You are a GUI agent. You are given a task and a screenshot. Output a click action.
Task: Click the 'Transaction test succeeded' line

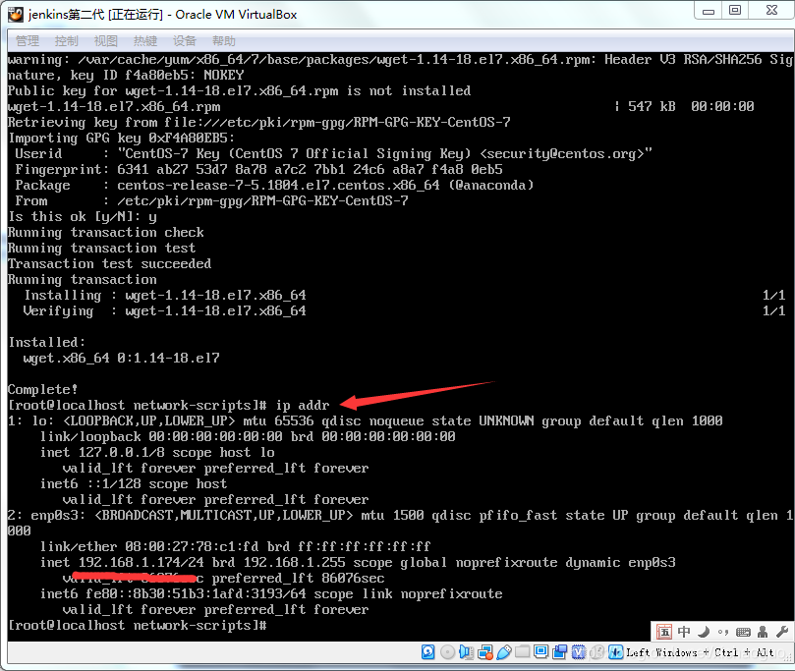(x=109, y=263)
